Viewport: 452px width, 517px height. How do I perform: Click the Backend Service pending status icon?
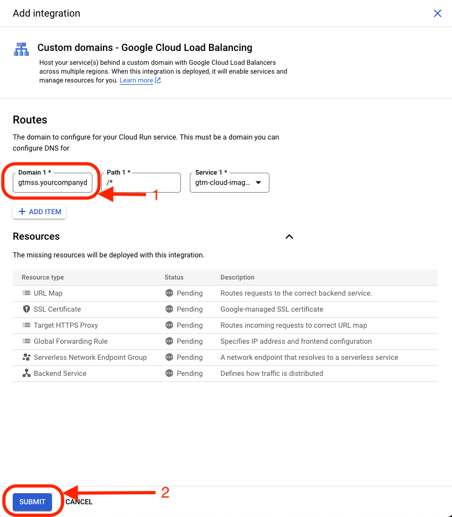click(169, 374)
